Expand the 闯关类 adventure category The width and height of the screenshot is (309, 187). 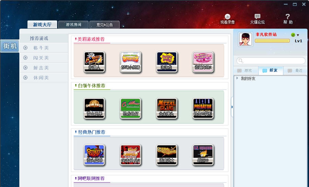click(x=44, y=58)
